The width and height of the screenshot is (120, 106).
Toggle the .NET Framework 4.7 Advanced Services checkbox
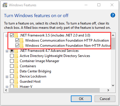pos(12,51)
